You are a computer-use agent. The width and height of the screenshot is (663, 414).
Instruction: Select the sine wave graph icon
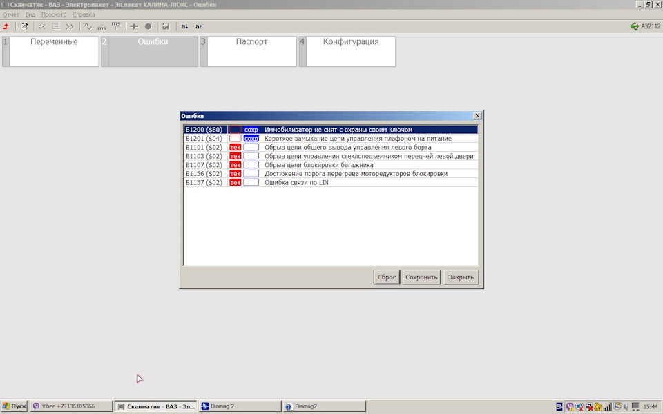[x=88, y=27]
